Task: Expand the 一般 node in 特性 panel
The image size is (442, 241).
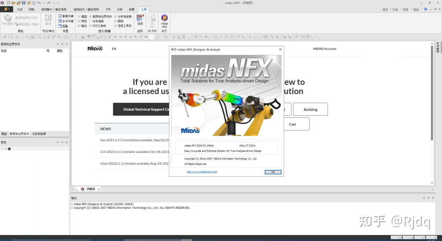Action: [x=3, y=149]
